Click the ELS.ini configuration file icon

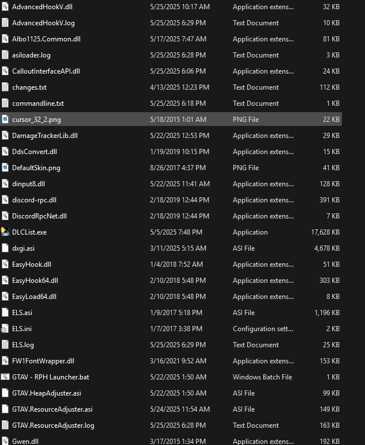(x=5, y=329)
